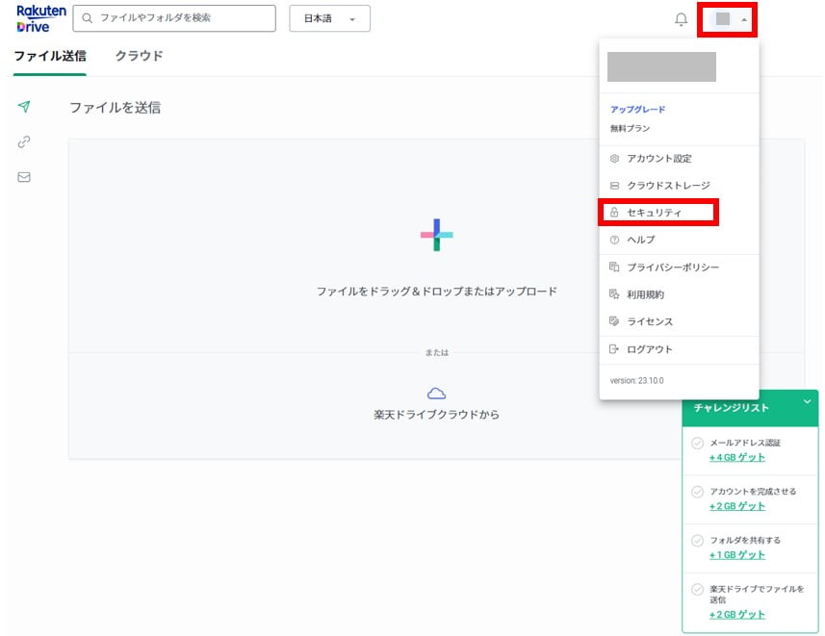Collapse the チャレンジリスト panel chevron
The height and width of the screenshot is (636, 825).
point(807,401)
